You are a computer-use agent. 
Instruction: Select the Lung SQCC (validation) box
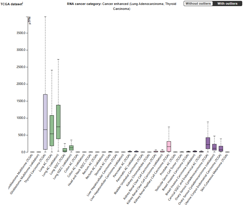coord(71,148)
